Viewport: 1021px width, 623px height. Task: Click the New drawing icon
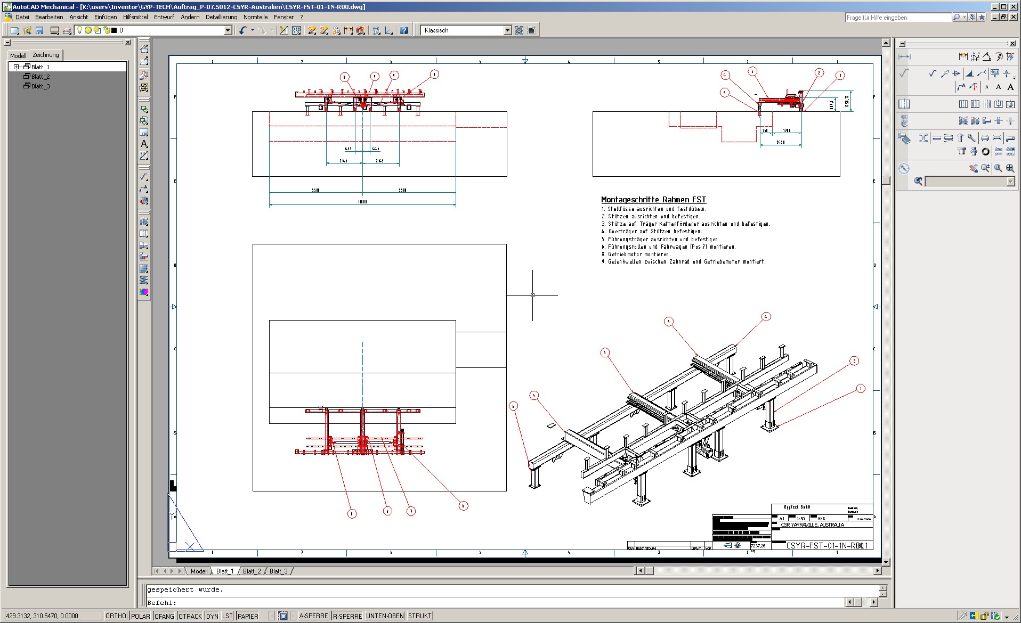(x=15, y=30)
